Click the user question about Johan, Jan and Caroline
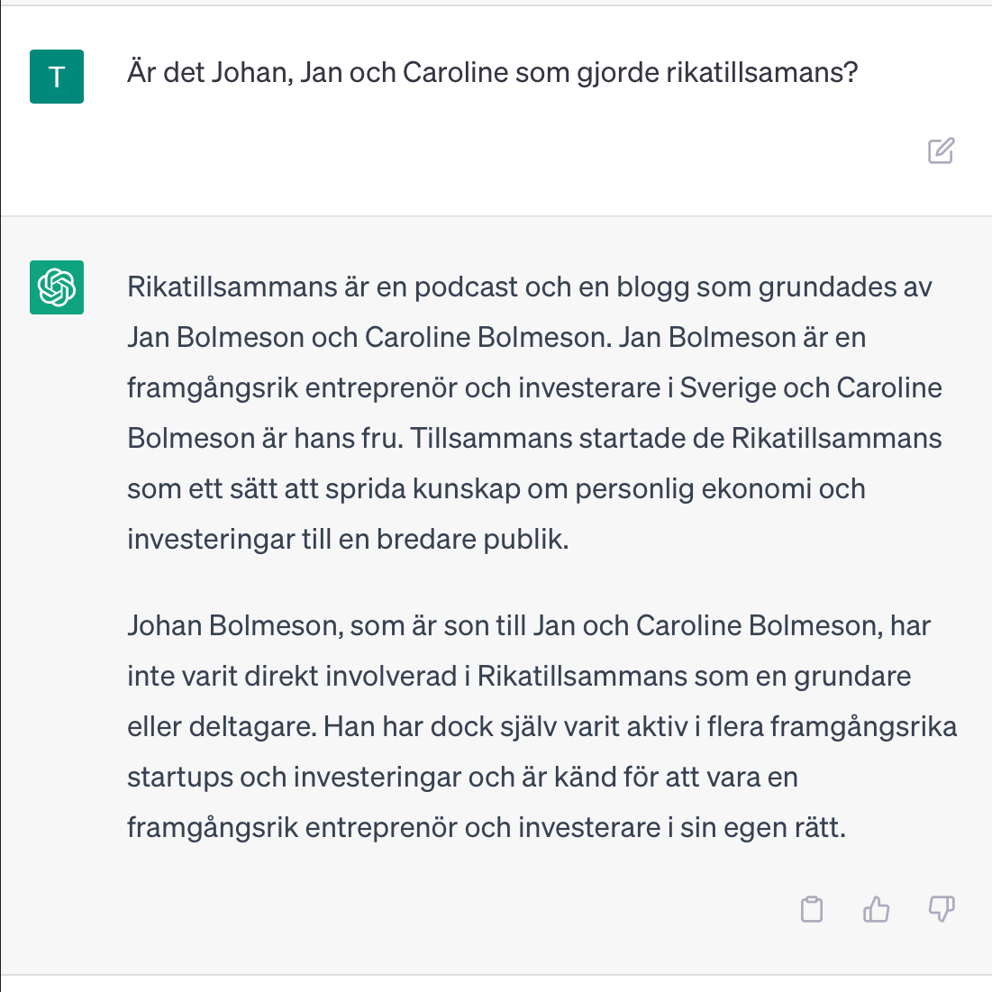The height and width of the screenshot is (992, 992). (x=492, y=72)
